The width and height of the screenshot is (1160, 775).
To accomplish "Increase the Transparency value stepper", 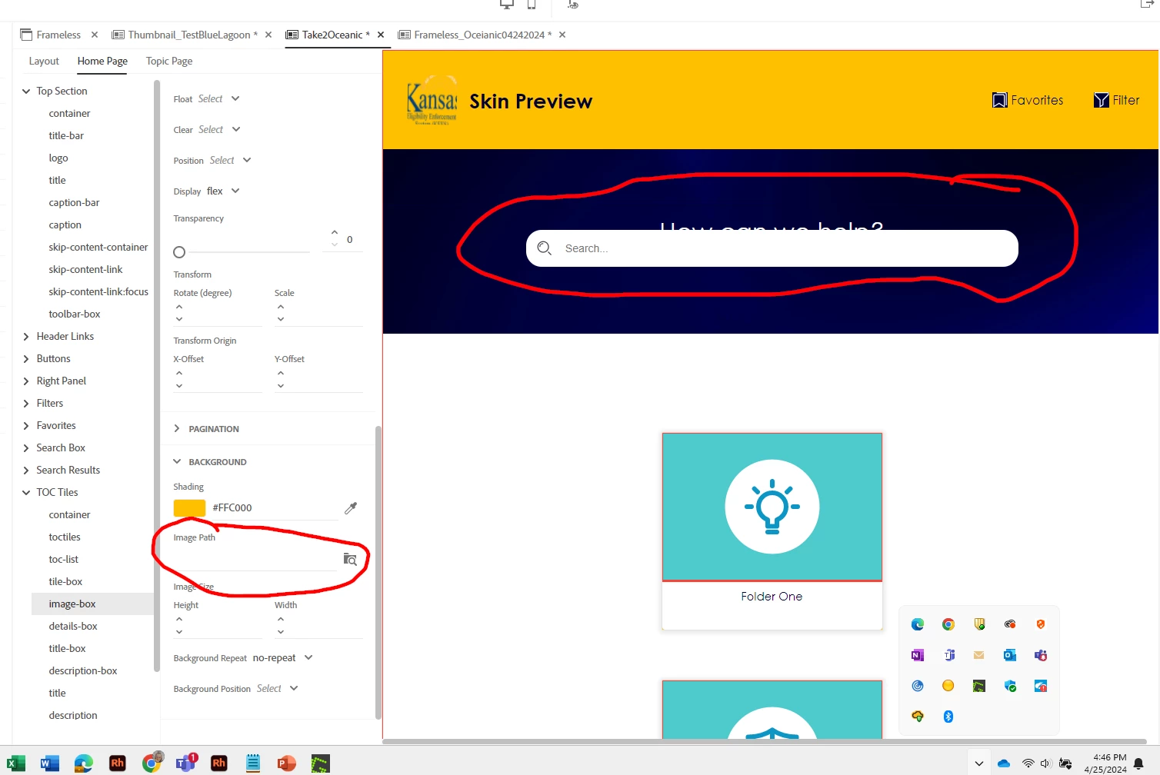I will point(335,232).
